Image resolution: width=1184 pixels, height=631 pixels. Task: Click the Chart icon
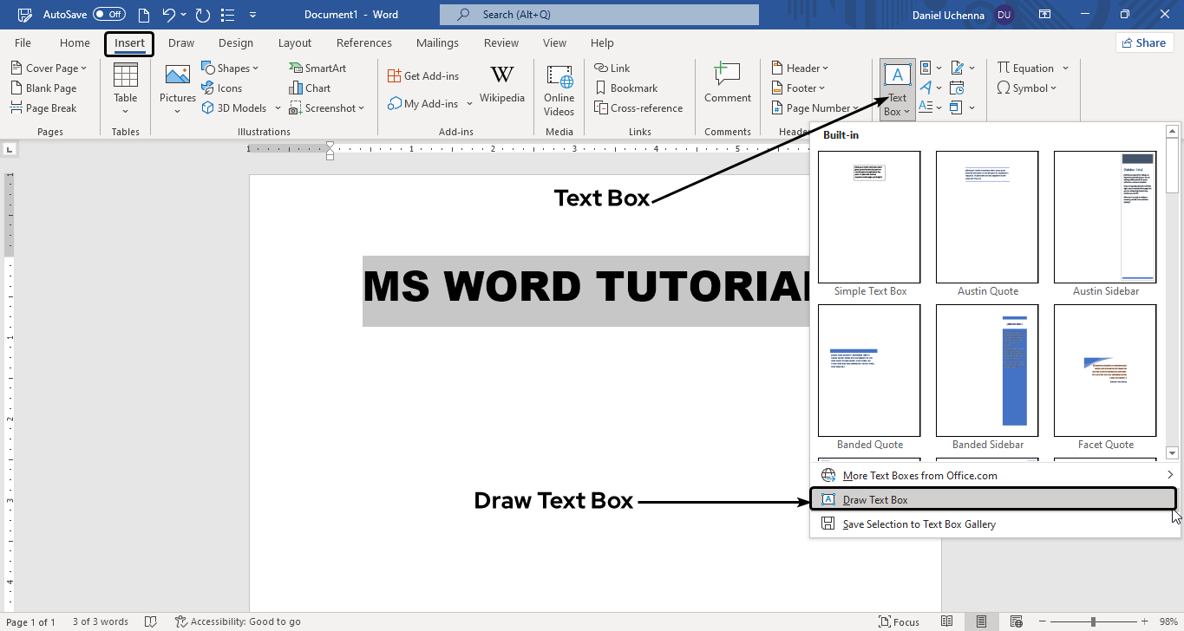310,88
